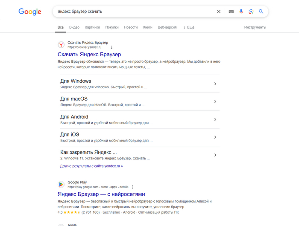Viewport: 299px width, 226px height.
Task: Click the Yandex Browser favicon
Action: tap(62, 44)
